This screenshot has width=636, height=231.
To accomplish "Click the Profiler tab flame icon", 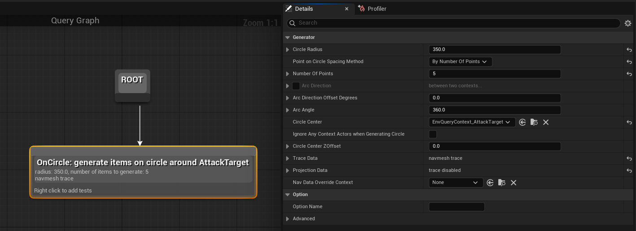I will [361, 9].
